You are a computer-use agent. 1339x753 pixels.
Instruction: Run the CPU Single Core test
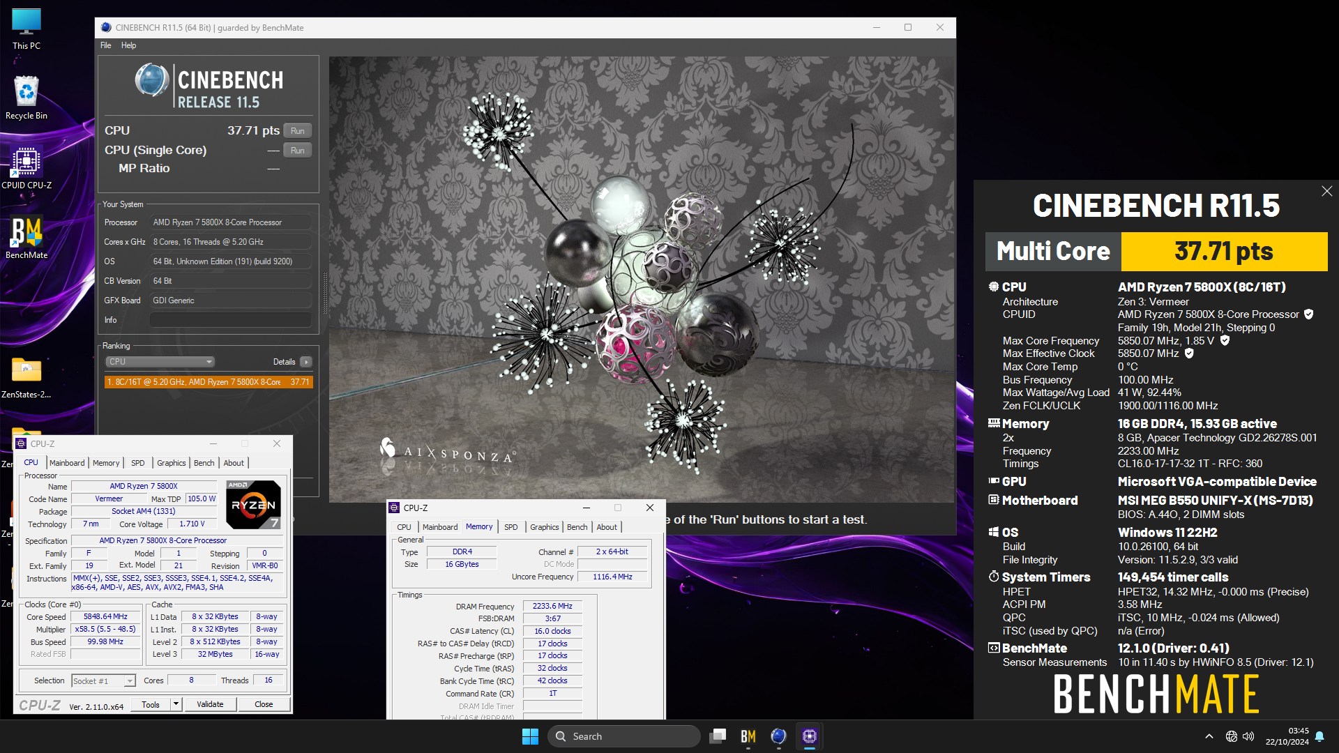298,151
